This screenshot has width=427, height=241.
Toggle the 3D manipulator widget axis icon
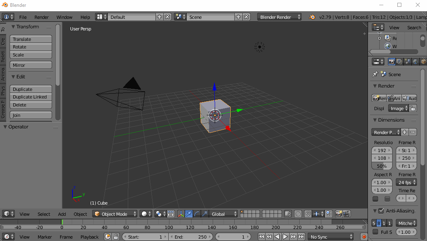181,214
